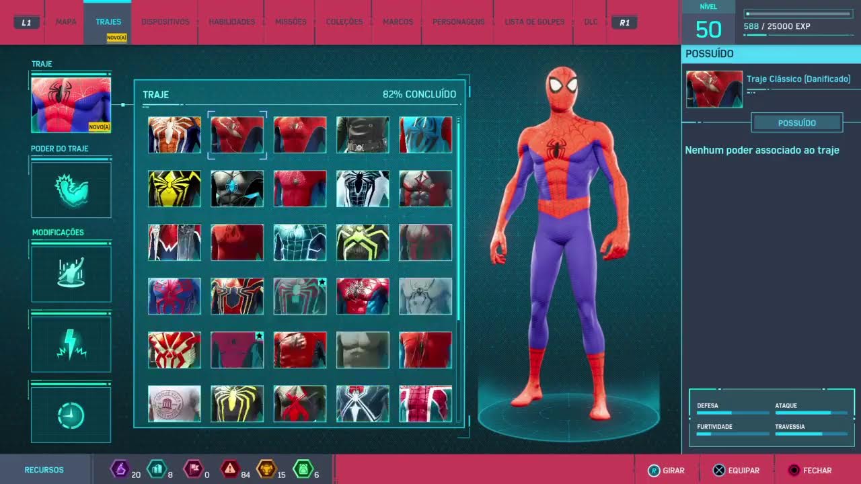This screenshot has width=861, height=484.
Task: Select the first Modificações slot with jumping figure
Action: (71, 274)
